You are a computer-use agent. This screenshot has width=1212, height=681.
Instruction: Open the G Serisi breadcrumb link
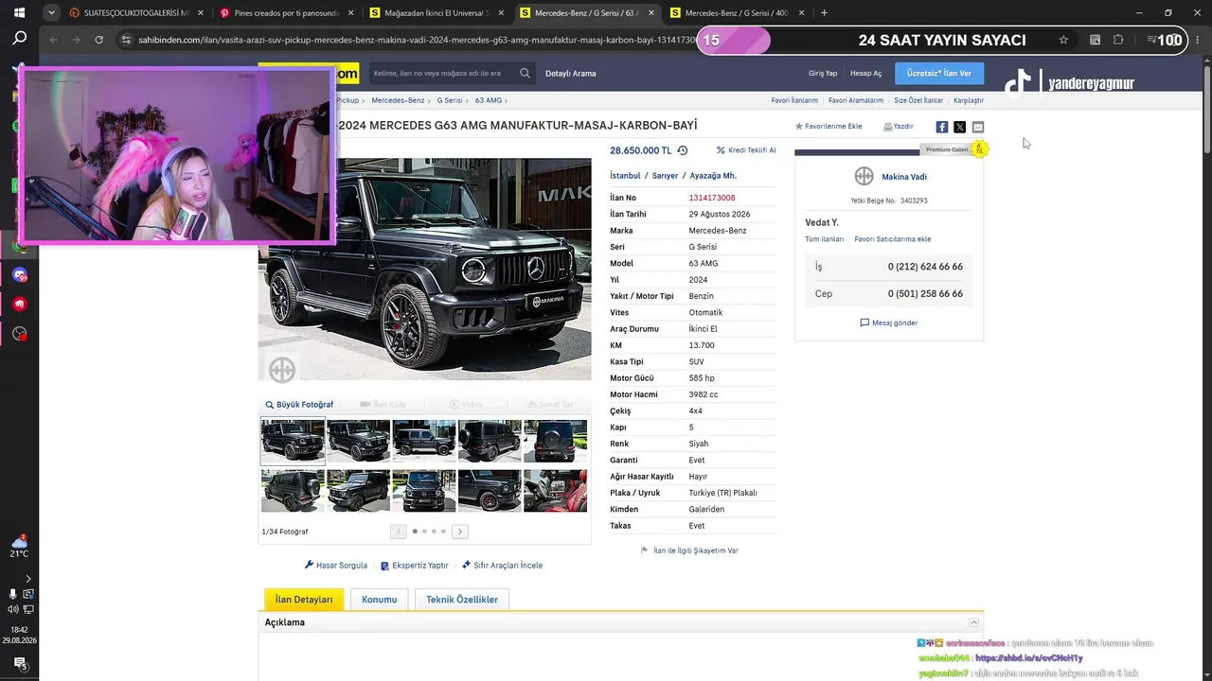pos(450,100)
